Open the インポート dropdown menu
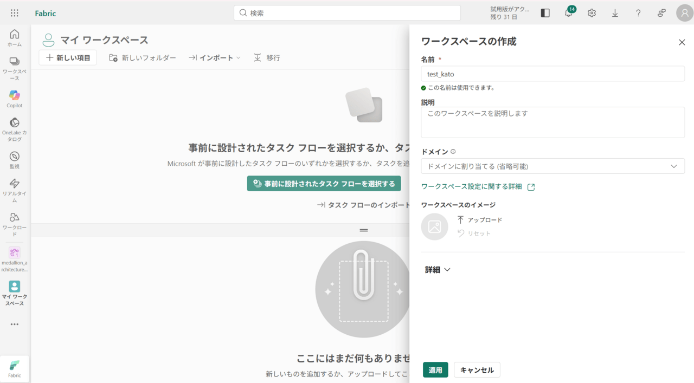Screen dimensions: 694x383 click(215, 58)
